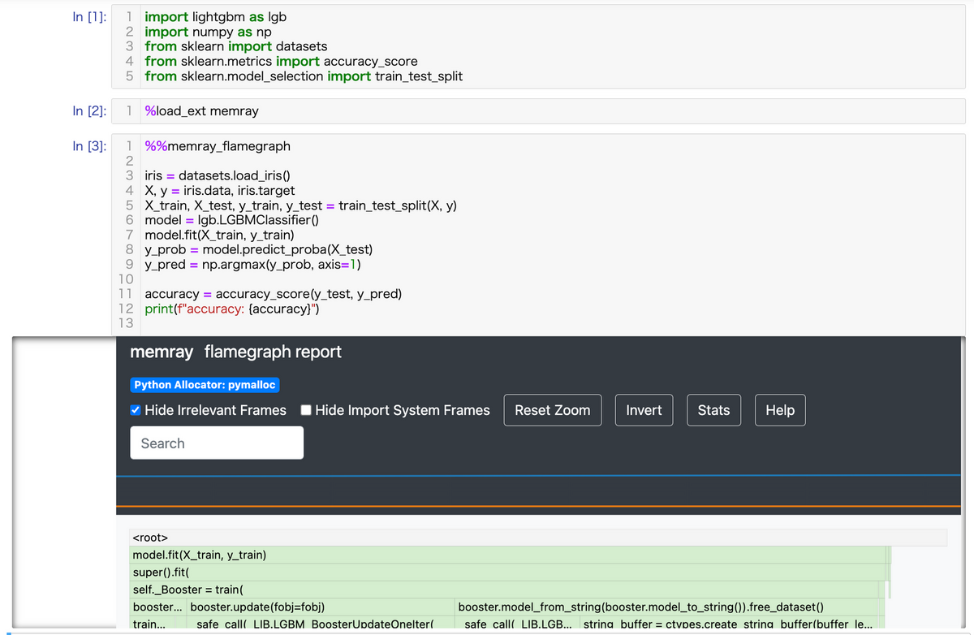The height and width of the screenshot is (635, 974).
Task: Click the Reset Zoom button
Action: (x=552, y=410)
